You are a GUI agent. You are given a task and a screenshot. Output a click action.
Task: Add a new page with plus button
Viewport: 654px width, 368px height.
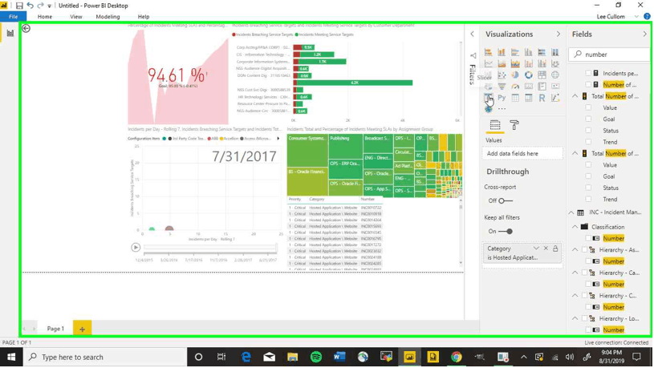click(x=82, y=329)
